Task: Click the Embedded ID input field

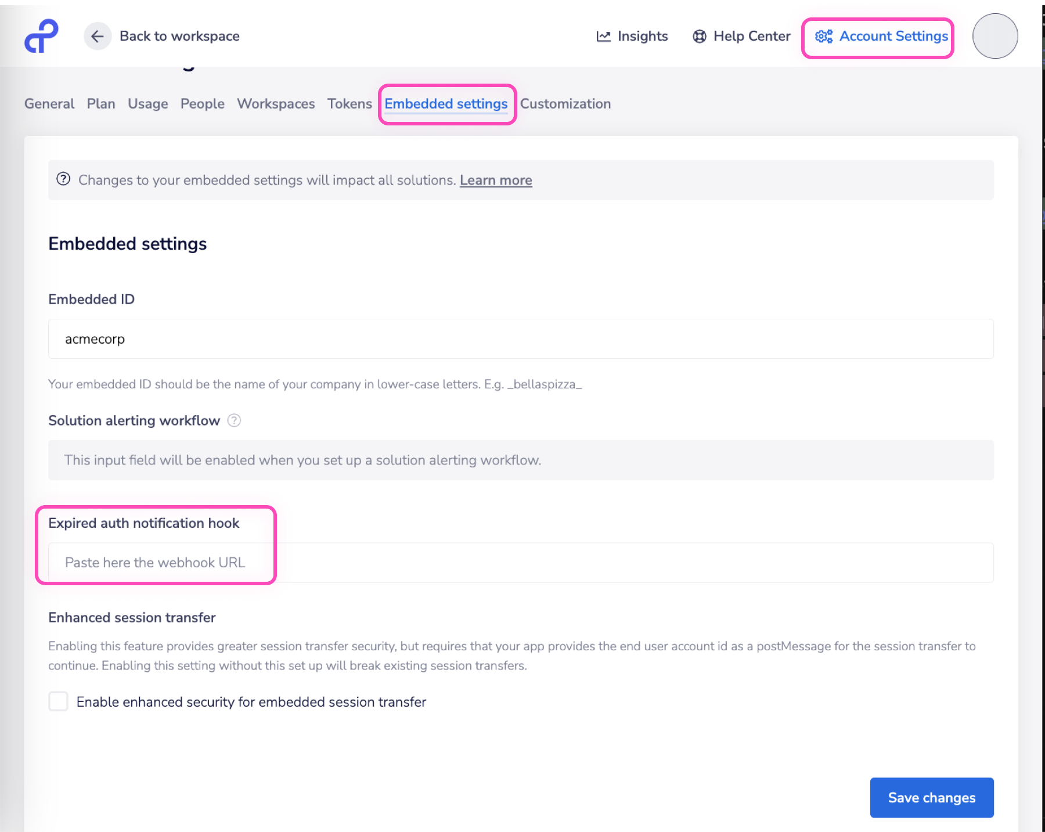Action: point(520,339)
